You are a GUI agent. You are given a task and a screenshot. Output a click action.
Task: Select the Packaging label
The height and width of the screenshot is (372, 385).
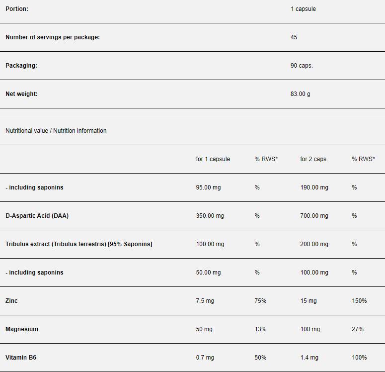(x=21, y=66)
